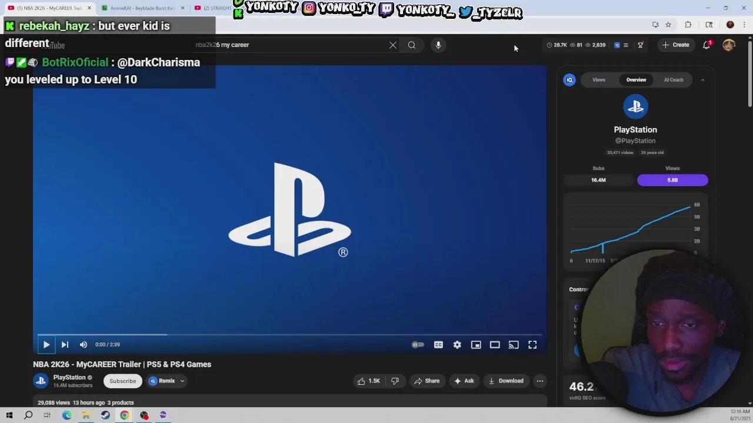Open the Ask AI feature
This screenshot has width=753, height=423.
464,381
